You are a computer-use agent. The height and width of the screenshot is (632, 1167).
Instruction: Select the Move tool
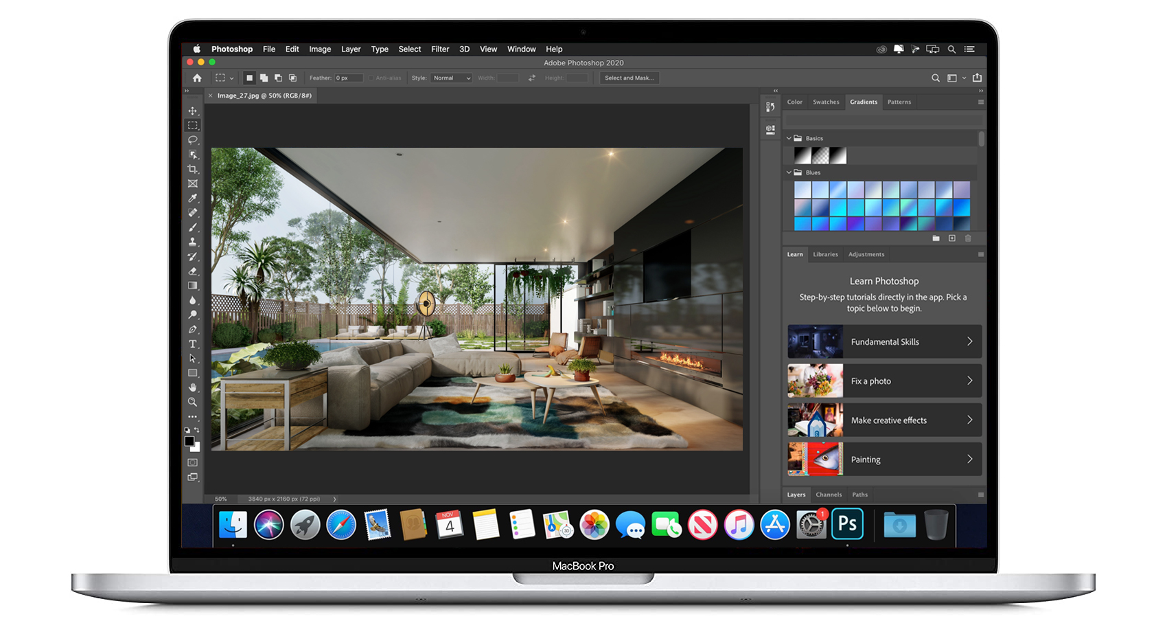tap(193, 111)
